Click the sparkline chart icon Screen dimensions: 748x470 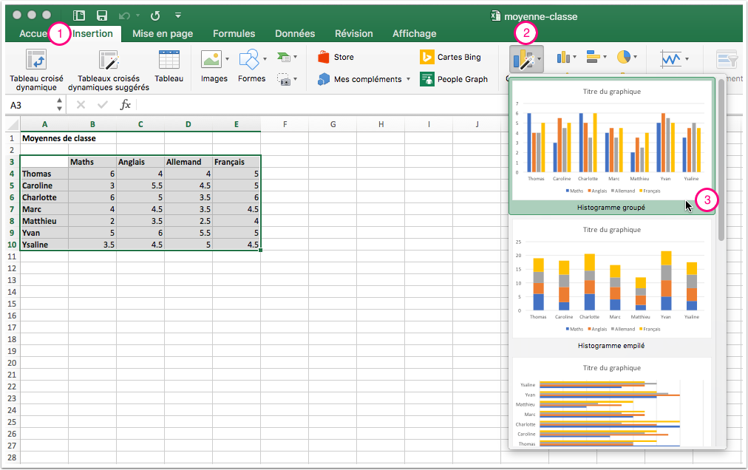[x=670, y=58]
